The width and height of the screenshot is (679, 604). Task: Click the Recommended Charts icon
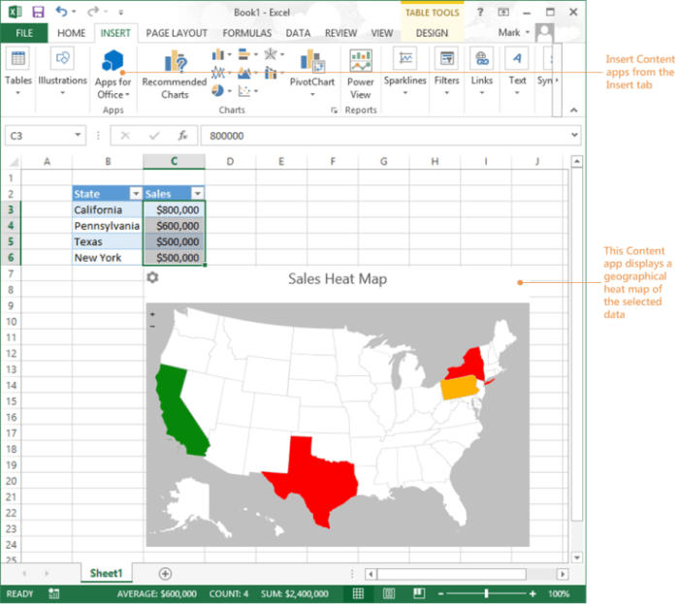point(175,73)
